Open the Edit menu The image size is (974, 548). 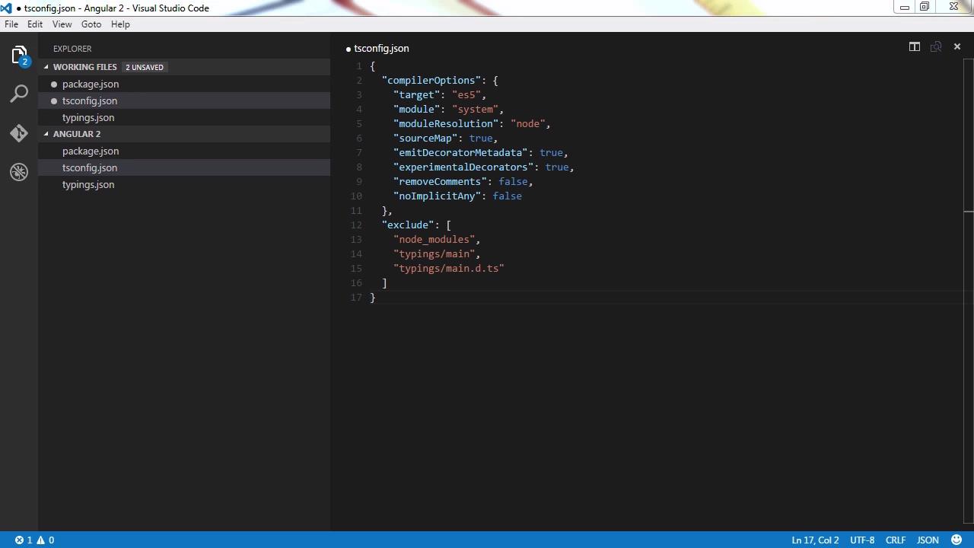pyautogui.click(x=35, y=24)
